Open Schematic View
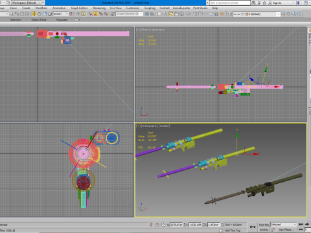This screenshot has width=311, height=233. [181, 14]
